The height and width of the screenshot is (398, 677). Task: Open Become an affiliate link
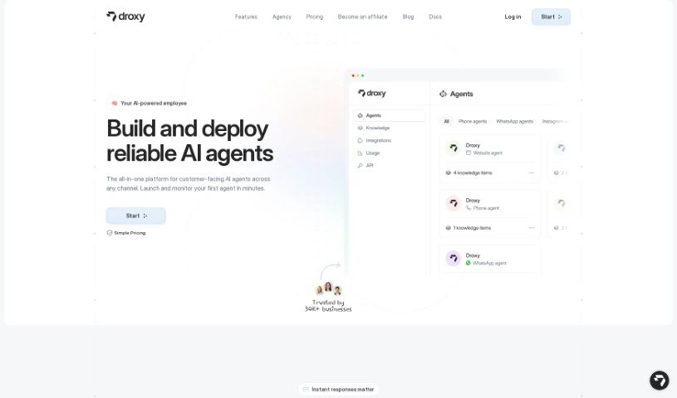coord(363,17)
